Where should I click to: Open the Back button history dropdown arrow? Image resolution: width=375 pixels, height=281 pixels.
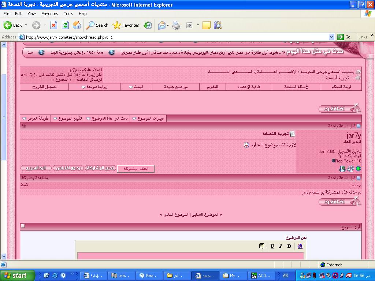click(26, 25)
